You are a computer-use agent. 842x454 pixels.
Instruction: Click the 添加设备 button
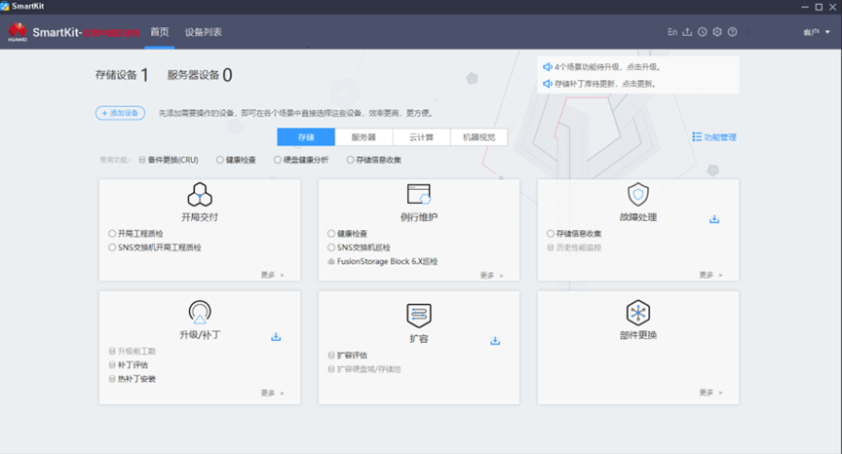(x=120, y=113)
